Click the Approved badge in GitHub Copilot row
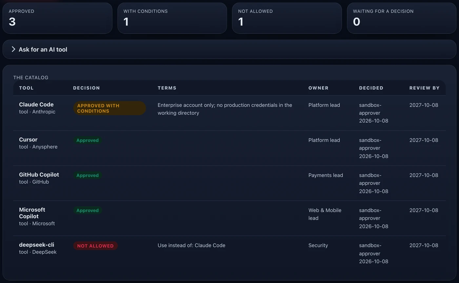 click(88, 175)
